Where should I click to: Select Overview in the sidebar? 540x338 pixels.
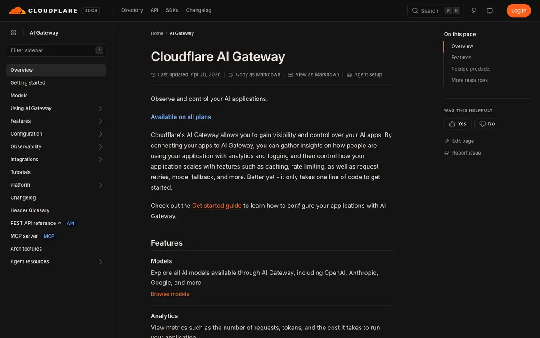pos(56,70)
